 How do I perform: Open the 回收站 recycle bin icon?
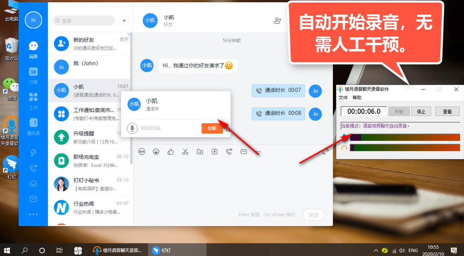click(x=11, y=49)
